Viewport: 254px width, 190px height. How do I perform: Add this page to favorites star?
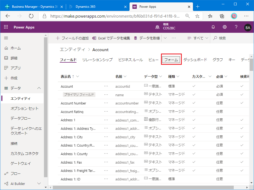click(x=197, y=16)
